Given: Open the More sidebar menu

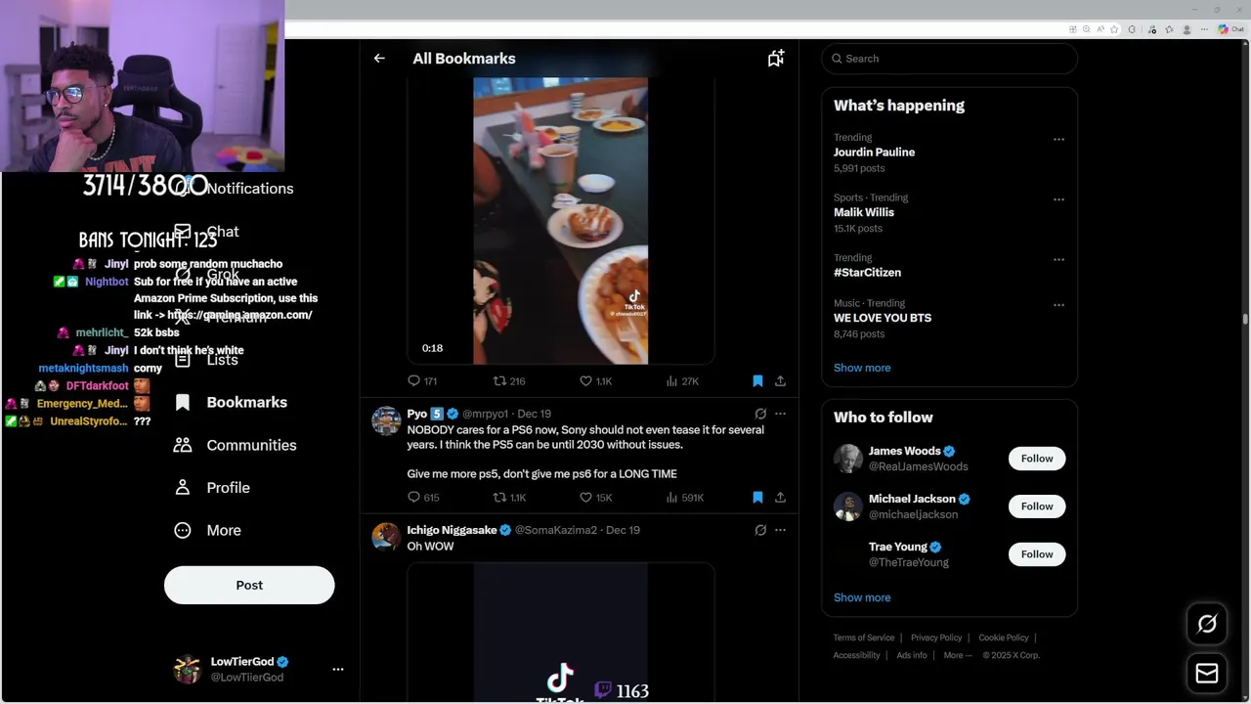Looking at the screenshot, I should [207, 530].
